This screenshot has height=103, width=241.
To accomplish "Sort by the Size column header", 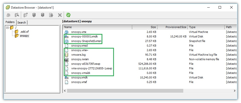I will tap(144, 27).
